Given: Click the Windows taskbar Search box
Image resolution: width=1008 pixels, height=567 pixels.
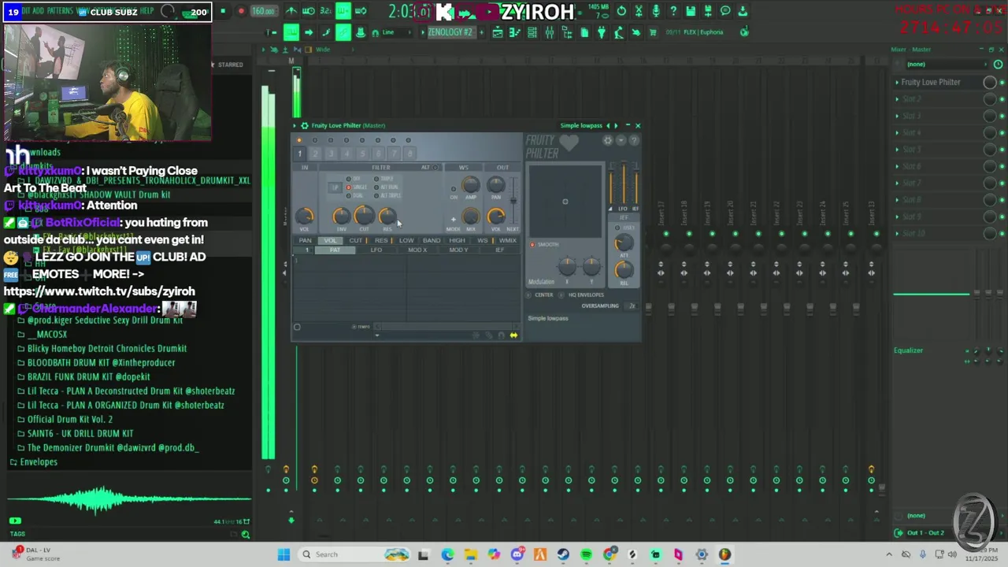Looking at the screenshot, I should tap(354, 554).
